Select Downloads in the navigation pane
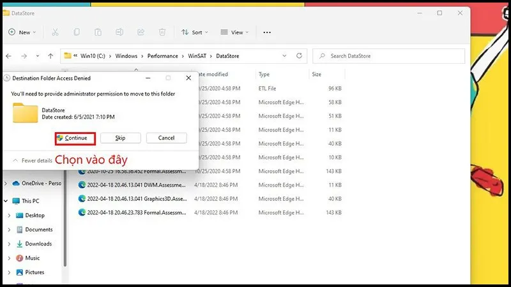Image resolution: width=511 pixels, height=287 pixels. tap(38, 244)
